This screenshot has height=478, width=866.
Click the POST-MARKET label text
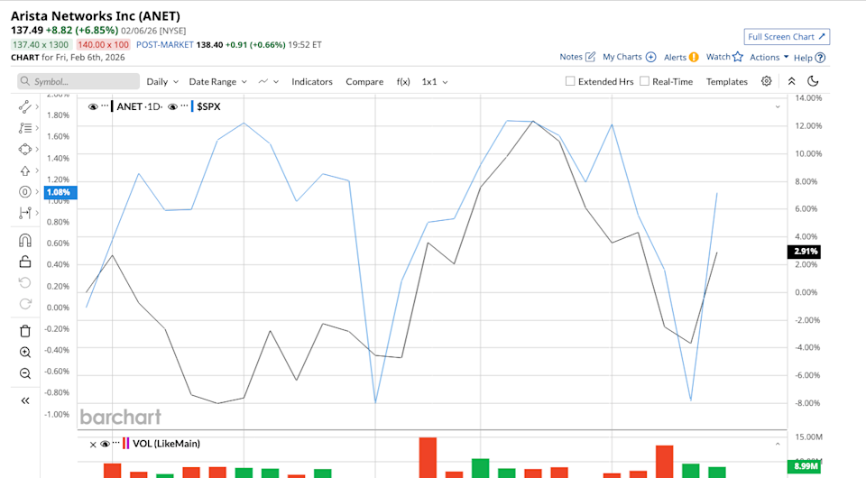164,45
